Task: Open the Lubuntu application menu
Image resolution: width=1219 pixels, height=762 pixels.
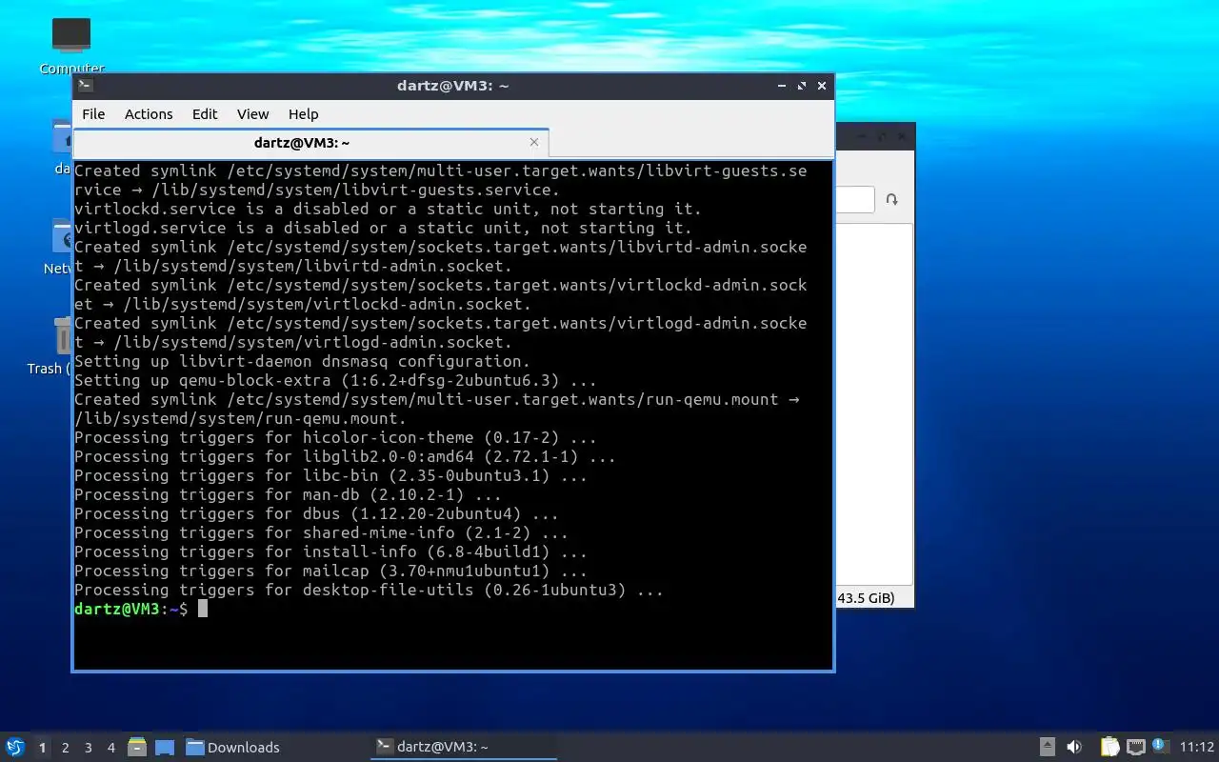Action: click(x=15, y=747)
